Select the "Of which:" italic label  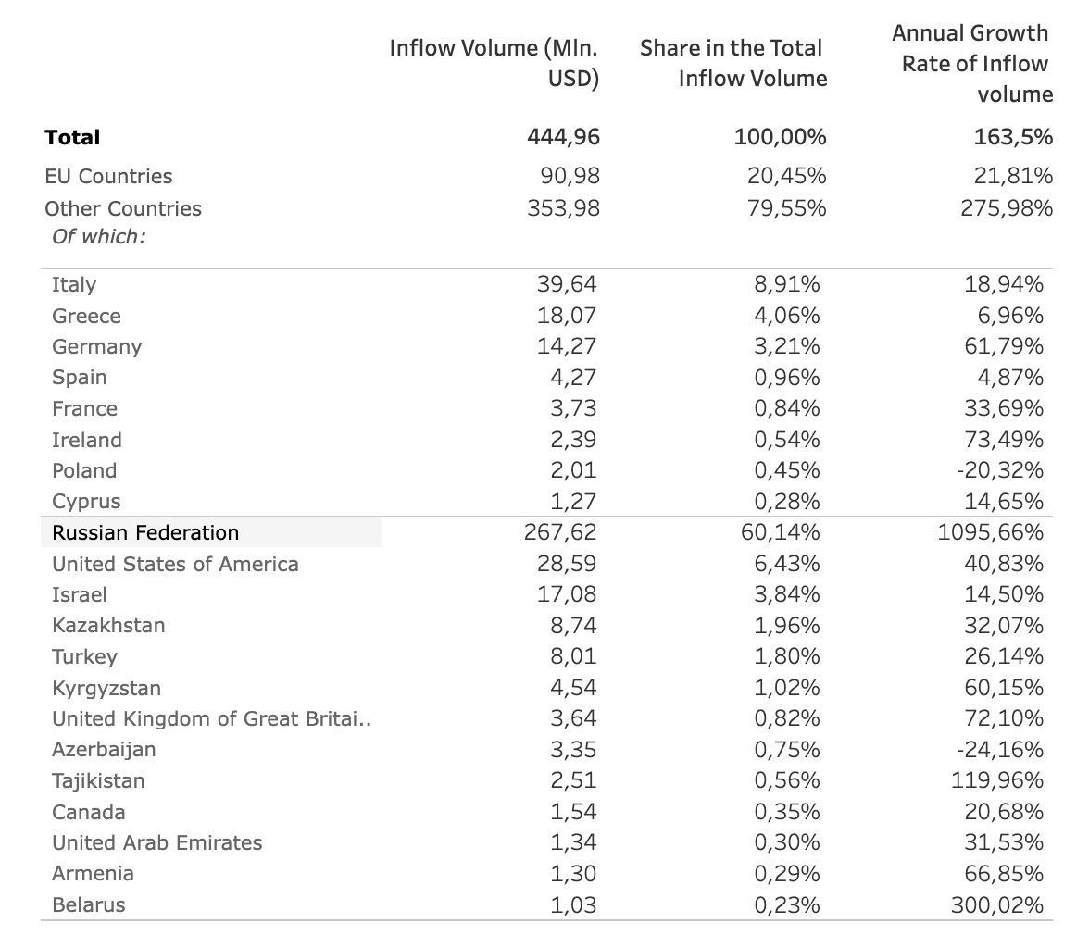(x=98, y=236)
